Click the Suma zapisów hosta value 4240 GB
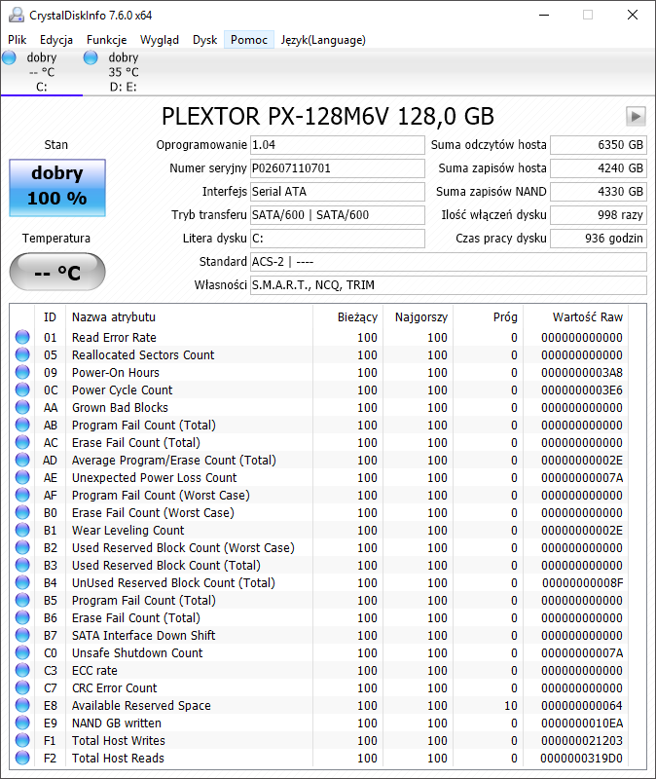This screenshot has height=779, width=656. point(599,168)
